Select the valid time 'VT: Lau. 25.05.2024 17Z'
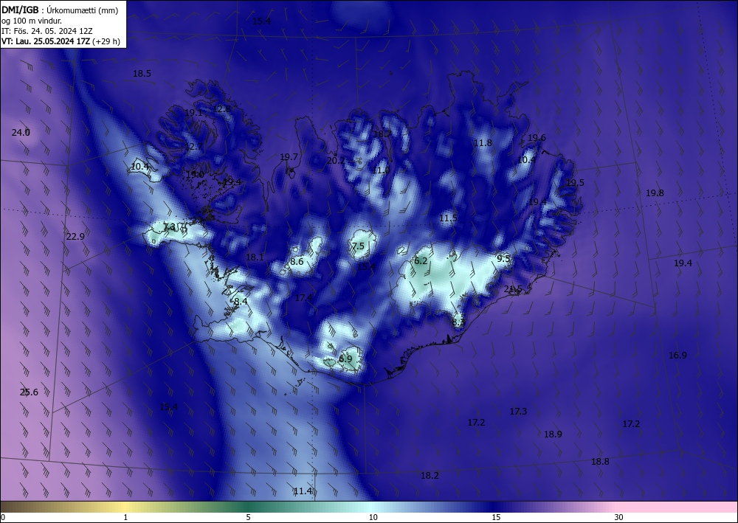738x523 pixels. tap(46, 41)
